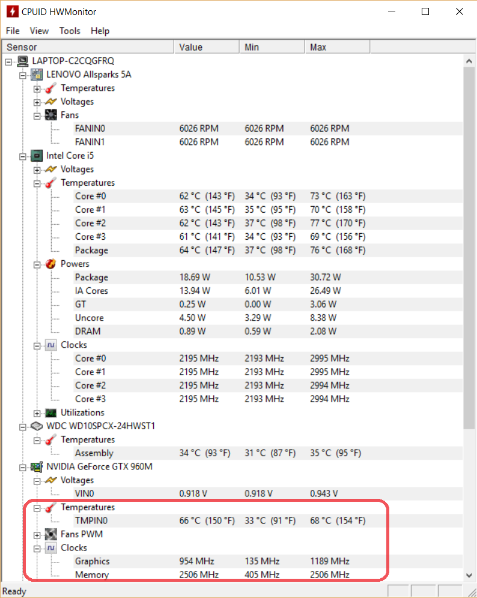
Task: Select clock Core #1 row with 2995 MHz max
Action: tap(268, 372)
